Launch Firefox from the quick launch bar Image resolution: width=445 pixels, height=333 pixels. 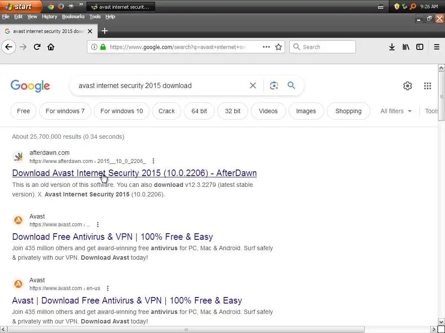61,6
